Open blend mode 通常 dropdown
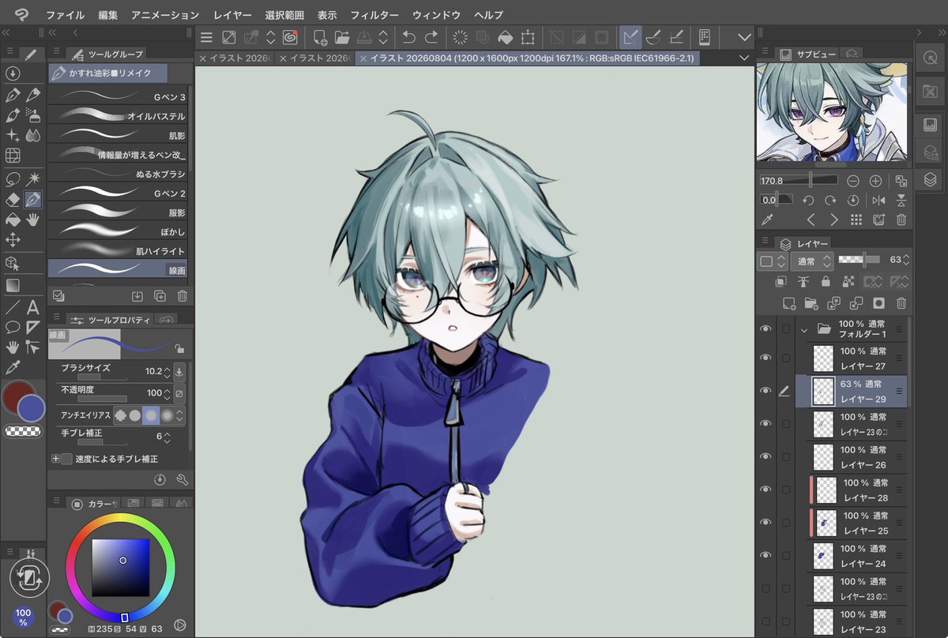The image size is (948, 638). pyautogui.click(x=811, y=261)
